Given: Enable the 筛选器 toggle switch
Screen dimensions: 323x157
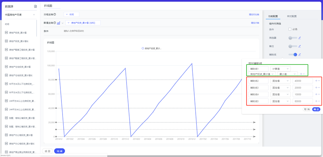Looking at the screenshot, I should pyautogui.click(x=292, y=38).
